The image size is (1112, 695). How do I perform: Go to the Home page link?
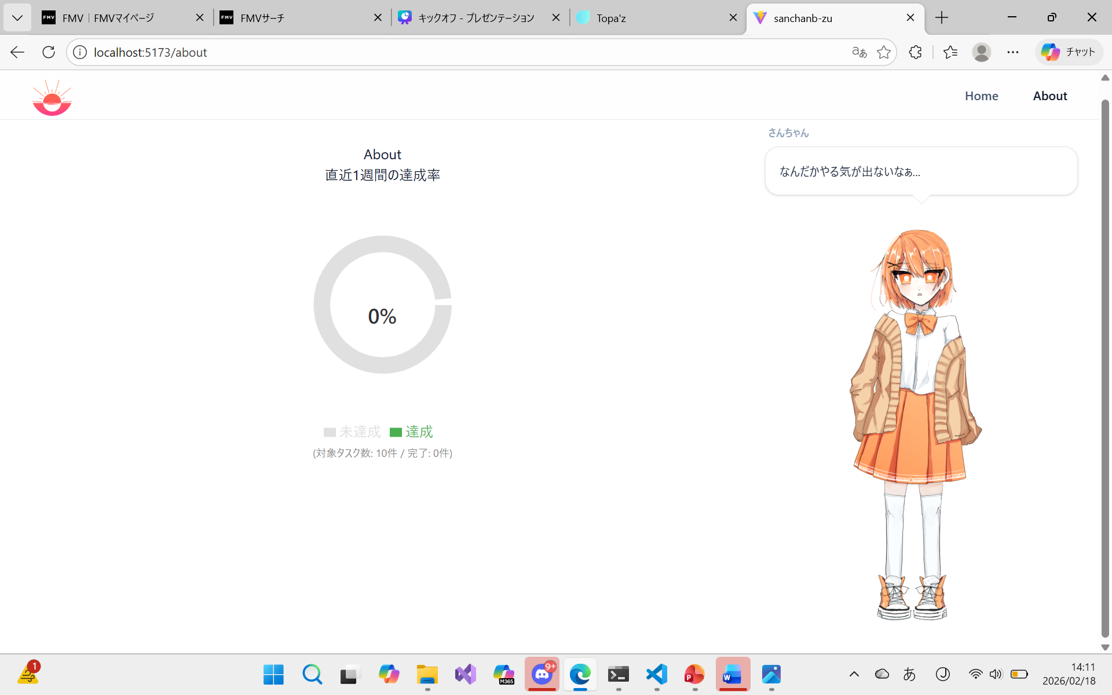click(x=981, y=96)
